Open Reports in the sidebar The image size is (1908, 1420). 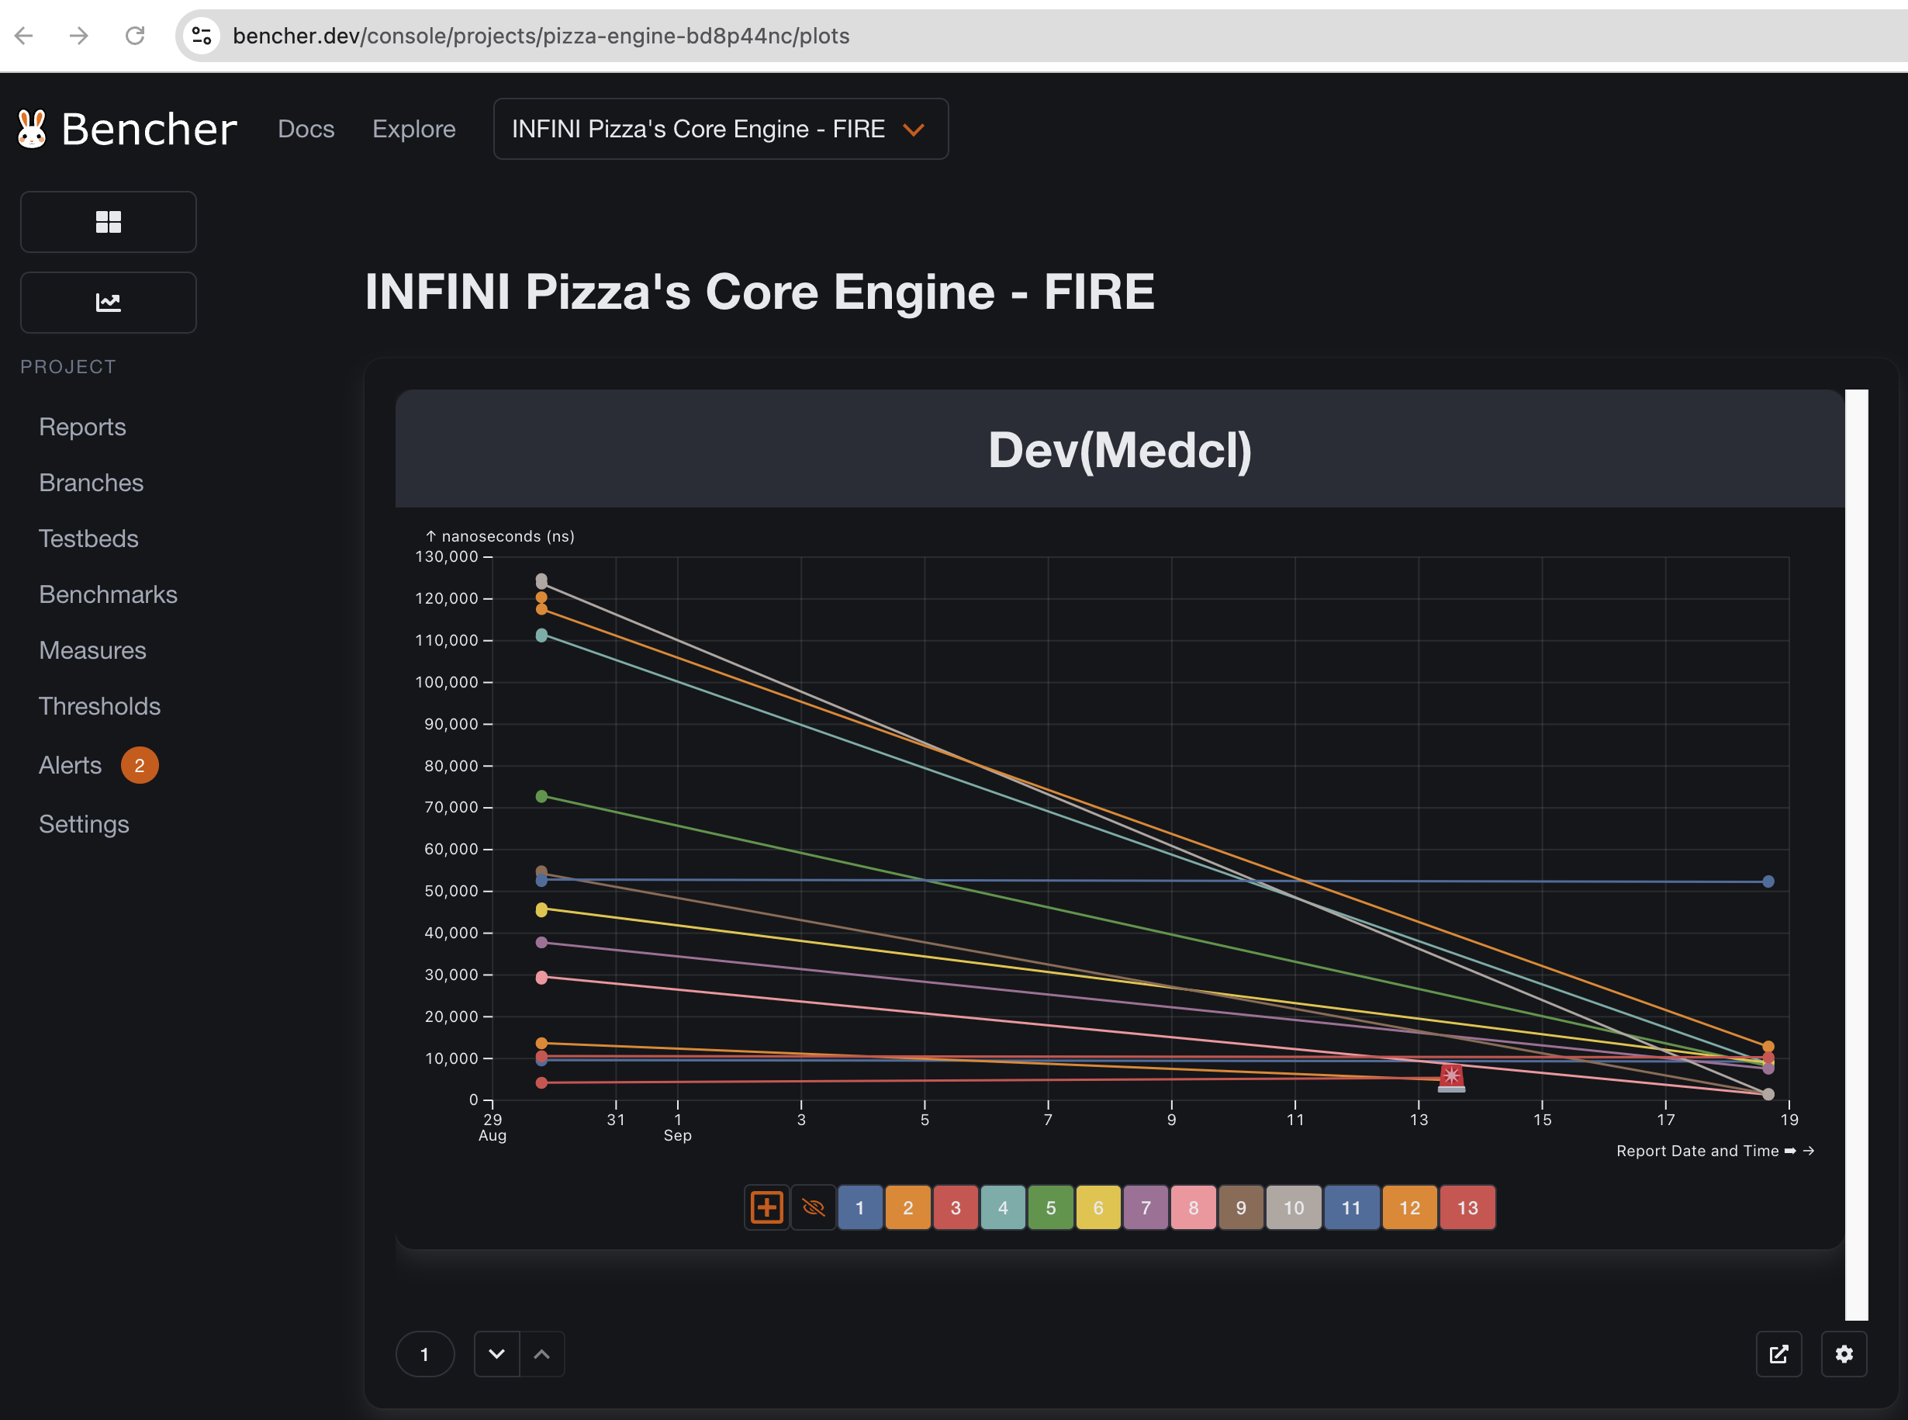[82, 426]
